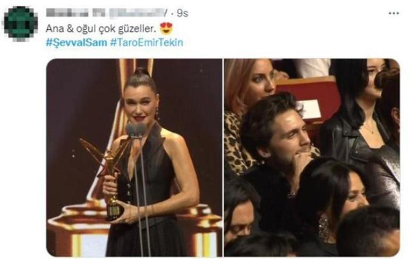This screenshot has height=259, width=409.
Task: Open the blurred user handle before the timestamp
Action: click(139, 13)
